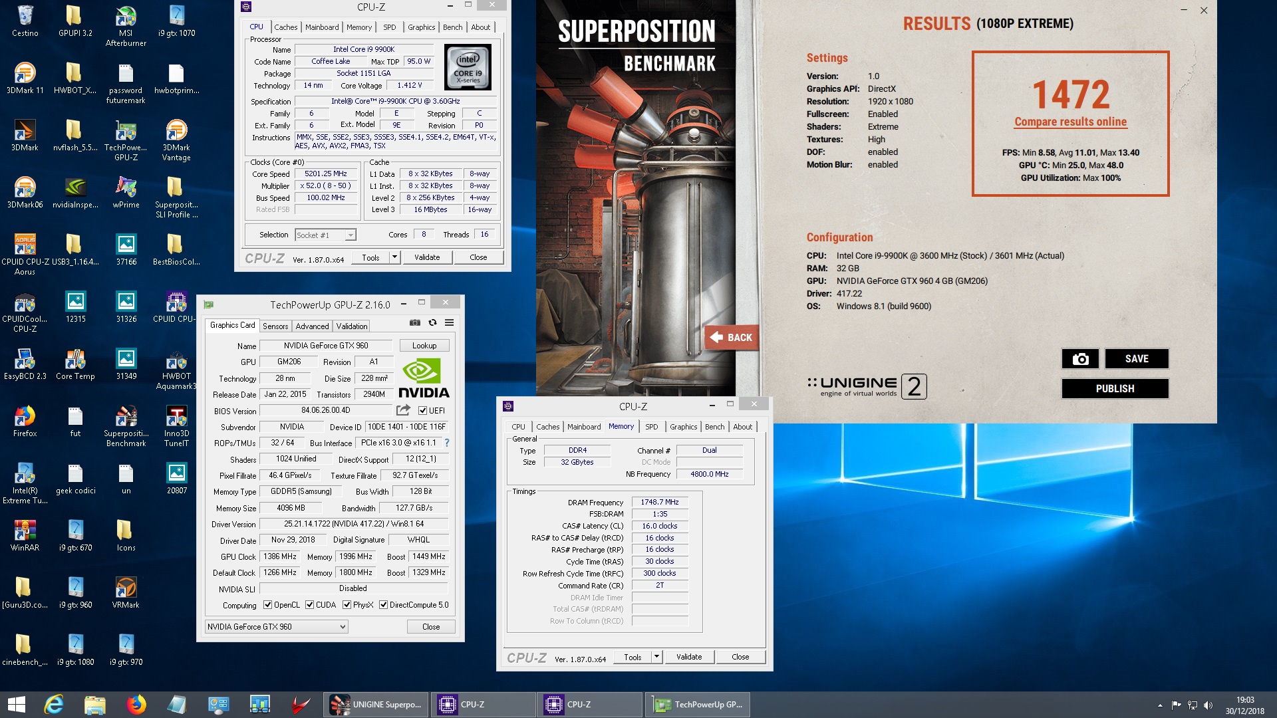This screenshot has height=718, width=1277.
Task: Open the Windows Start button
Action: click(x=16, y=705)
